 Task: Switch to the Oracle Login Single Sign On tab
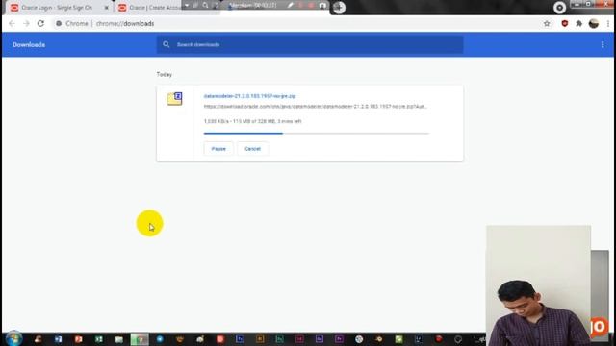(57, 8)
